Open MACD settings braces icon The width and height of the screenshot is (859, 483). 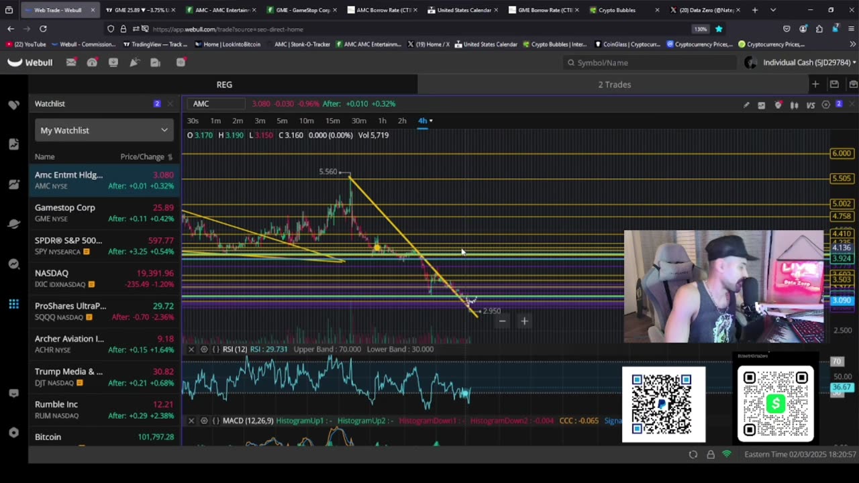click(x=215, y=421)
